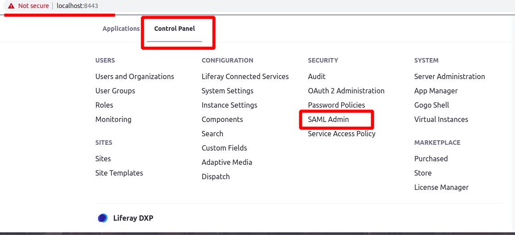Open Site Templates under Sites
Viewport: 515px width, 235px height.
[x=119, y=173]
